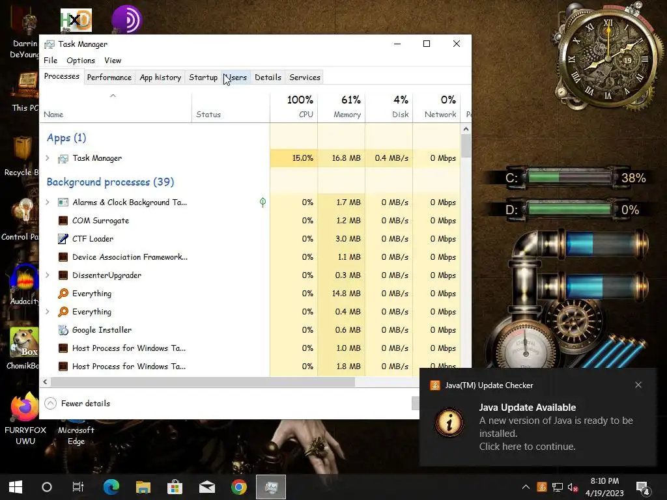This screenshot has width=667, height=500.
Task: Open the File menu
Action: (50, 61)
